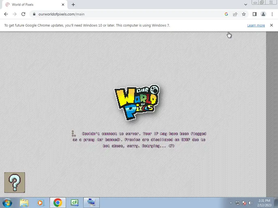Open the help question mark button
The height and width of the screenshot is (208, 278).
(15, 182)
